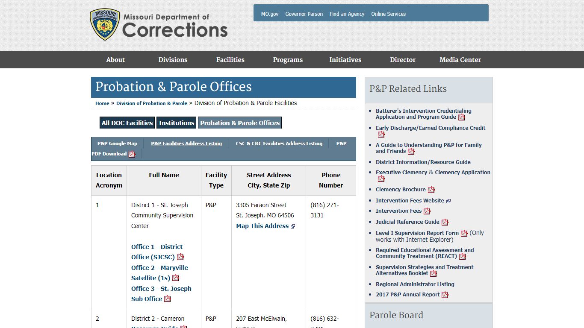Click PDF icon beside St. Joseph Sub Office
Screen dimensions: 584x328
(x=168, y=299)
